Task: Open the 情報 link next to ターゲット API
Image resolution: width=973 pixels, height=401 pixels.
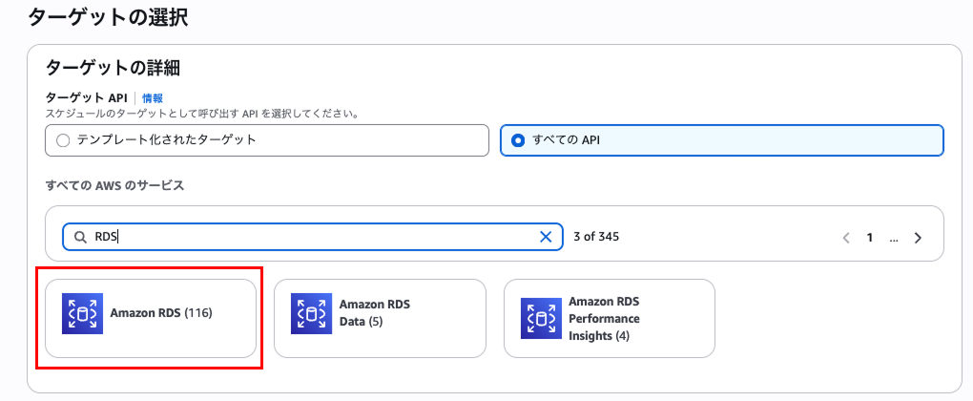Action: pos(153,97)
